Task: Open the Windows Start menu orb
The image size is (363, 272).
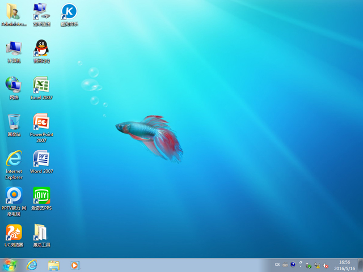Action: [x=10, y=265]
